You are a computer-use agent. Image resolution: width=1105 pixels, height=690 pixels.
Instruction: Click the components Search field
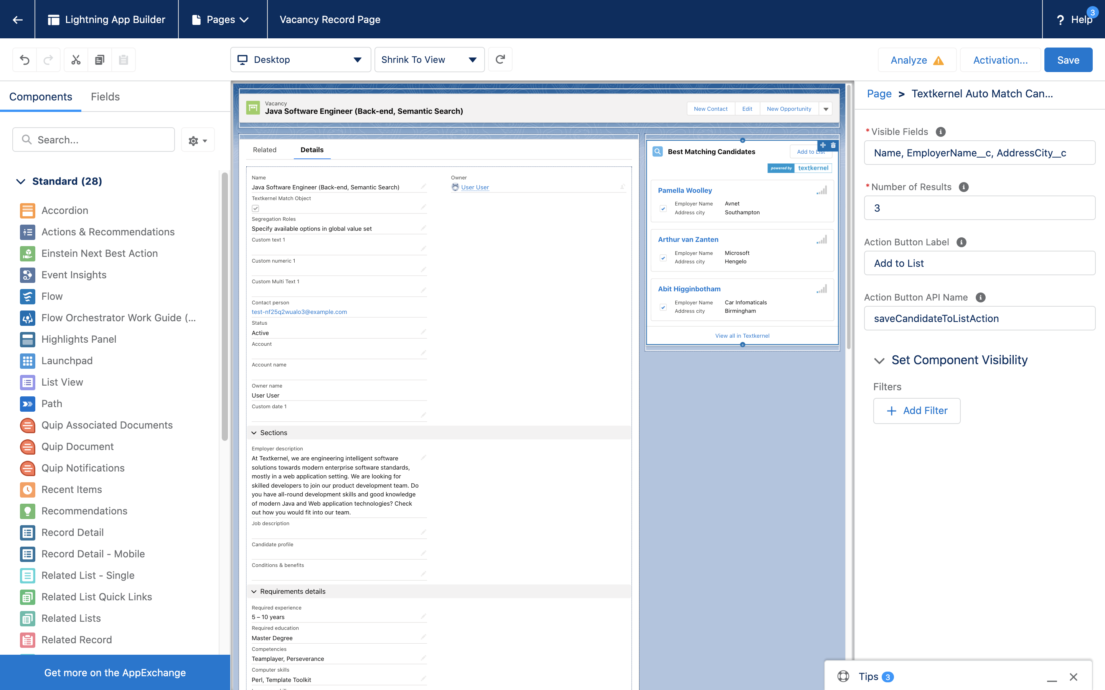pos(94,140)
